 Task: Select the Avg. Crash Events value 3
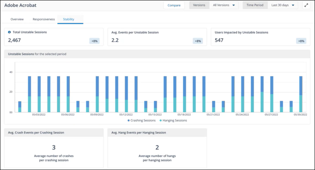point(53,147)
